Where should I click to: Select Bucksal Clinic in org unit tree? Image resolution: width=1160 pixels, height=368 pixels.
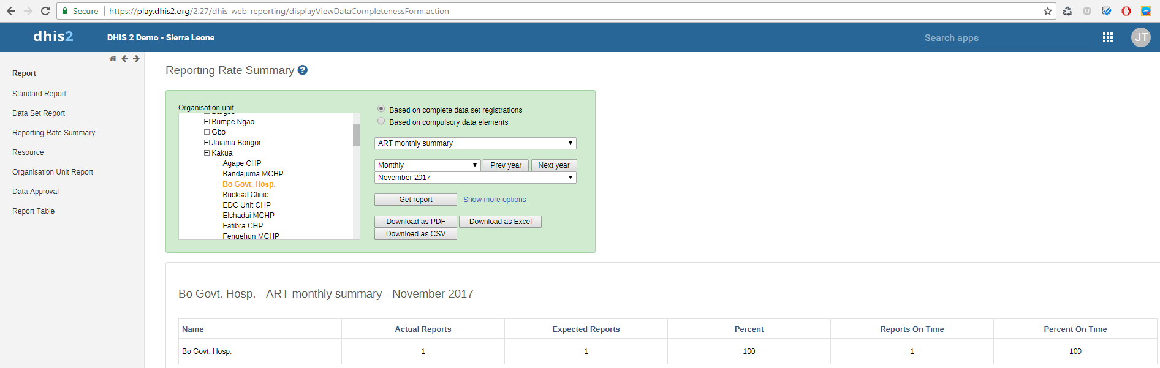pyautogui.click(x=246, y=195)
